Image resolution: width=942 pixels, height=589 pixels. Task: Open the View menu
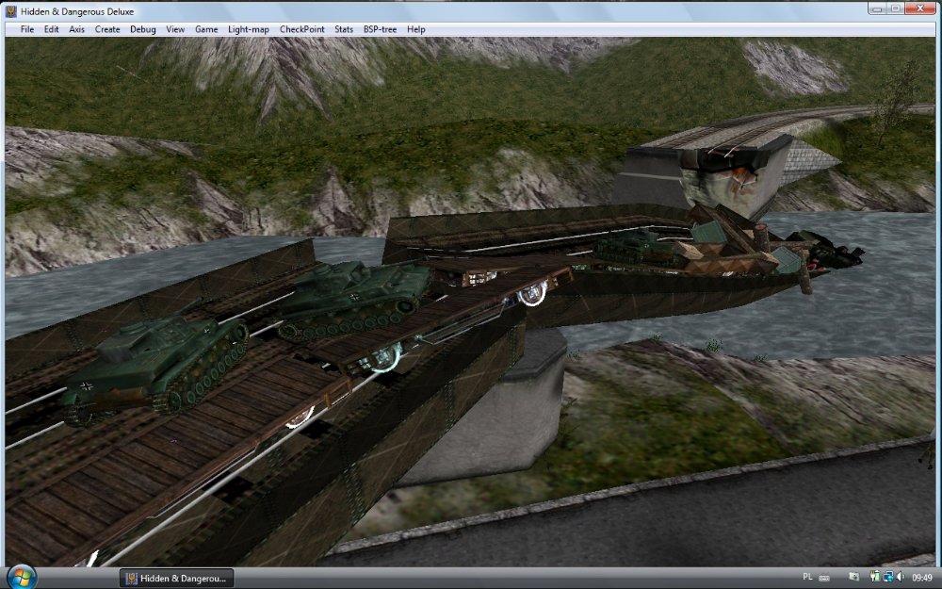175,29
